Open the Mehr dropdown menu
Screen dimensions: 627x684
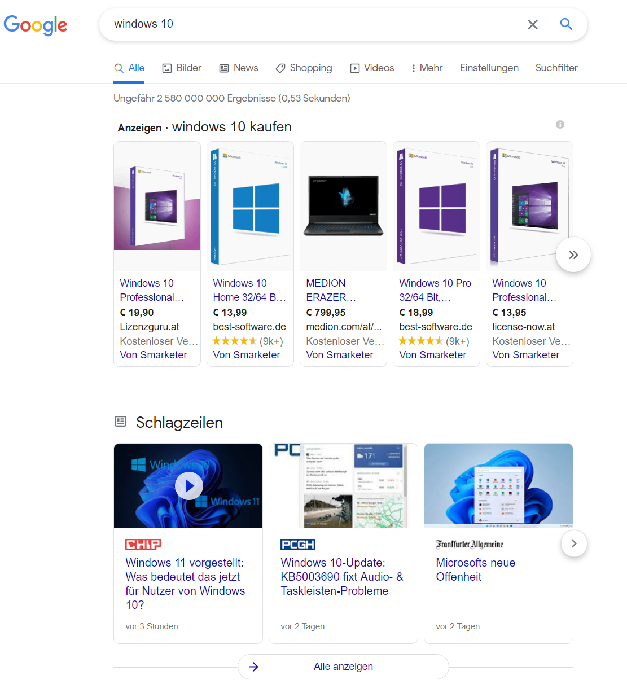[427, 68]
